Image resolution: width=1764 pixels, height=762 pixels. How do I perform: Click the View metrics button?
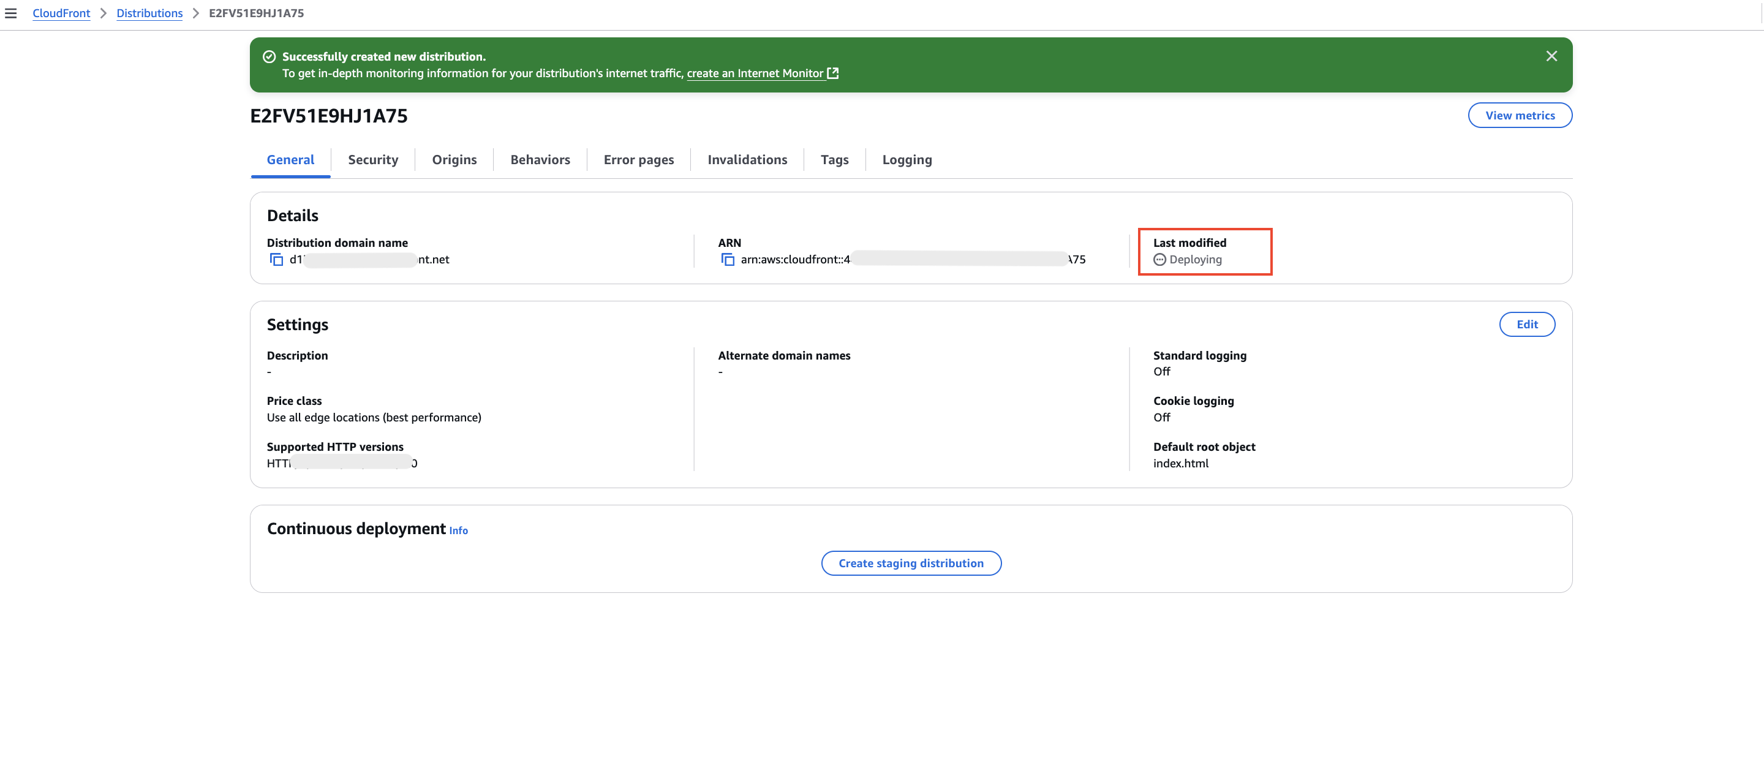click(1520, 116)
